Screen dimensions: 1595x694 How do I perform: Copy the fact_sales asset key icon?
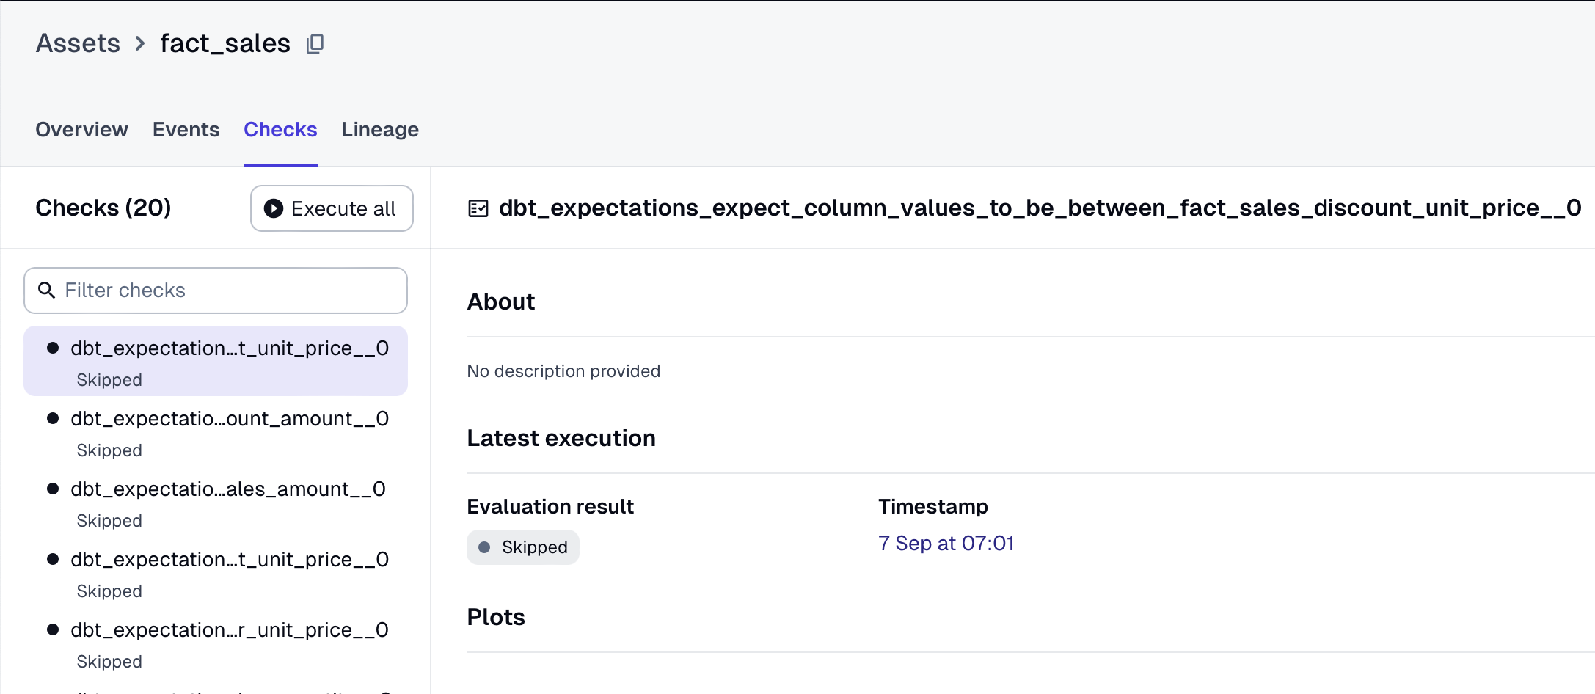pyautogui.click(x=315, y=44)
